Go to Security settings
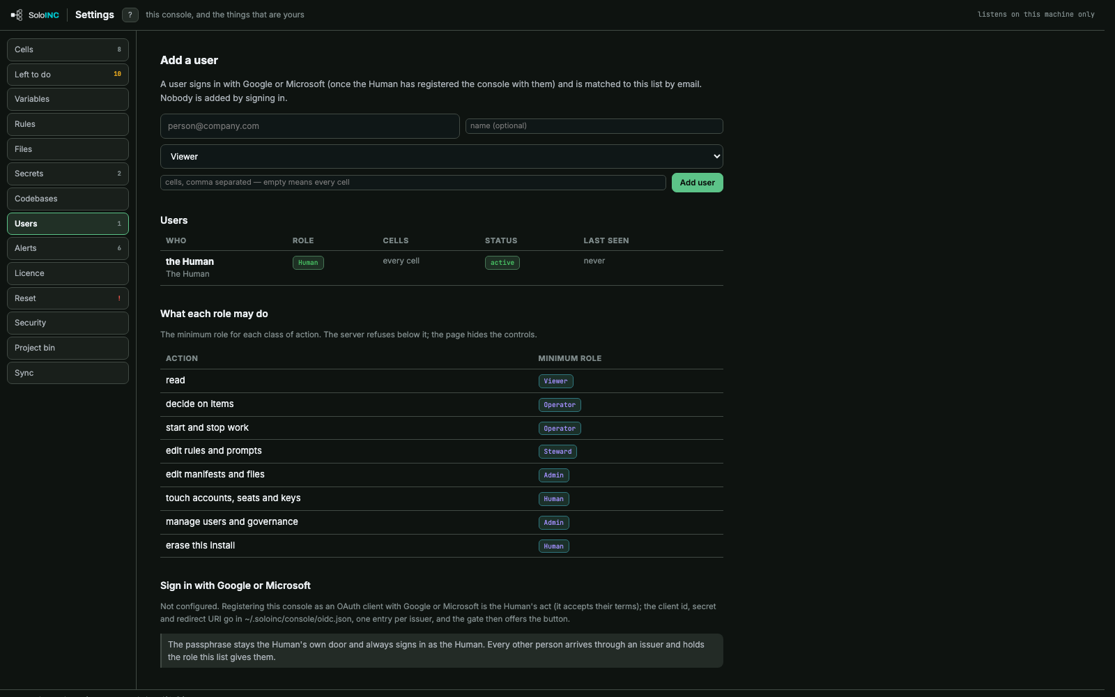The height and width of the screenshot is (697, 1115). point(68,323)
